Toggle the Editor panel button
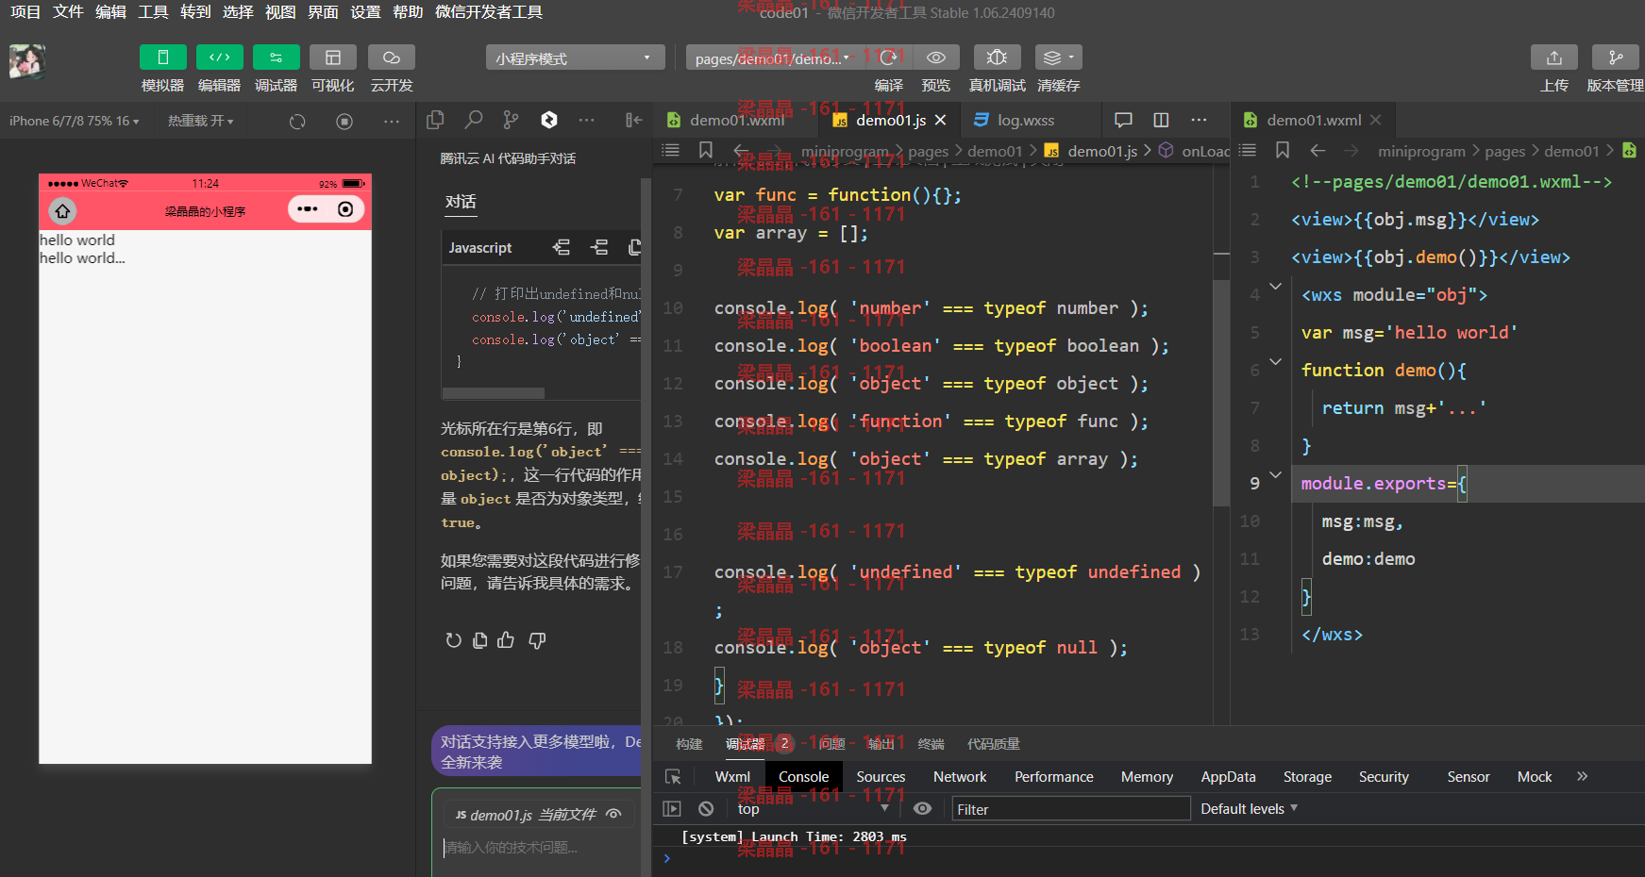 219,58
